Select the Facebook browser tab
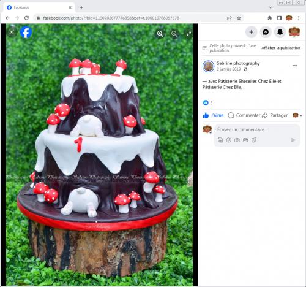 39,7
